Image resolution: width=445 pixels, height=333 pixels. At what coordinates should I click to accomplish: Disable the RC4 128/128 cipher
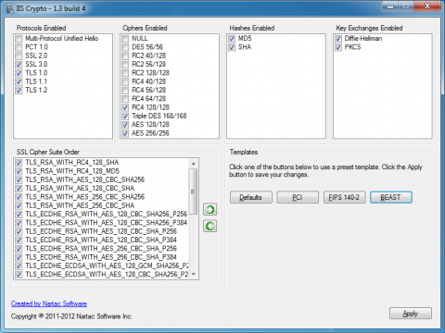tap(125, 107)
